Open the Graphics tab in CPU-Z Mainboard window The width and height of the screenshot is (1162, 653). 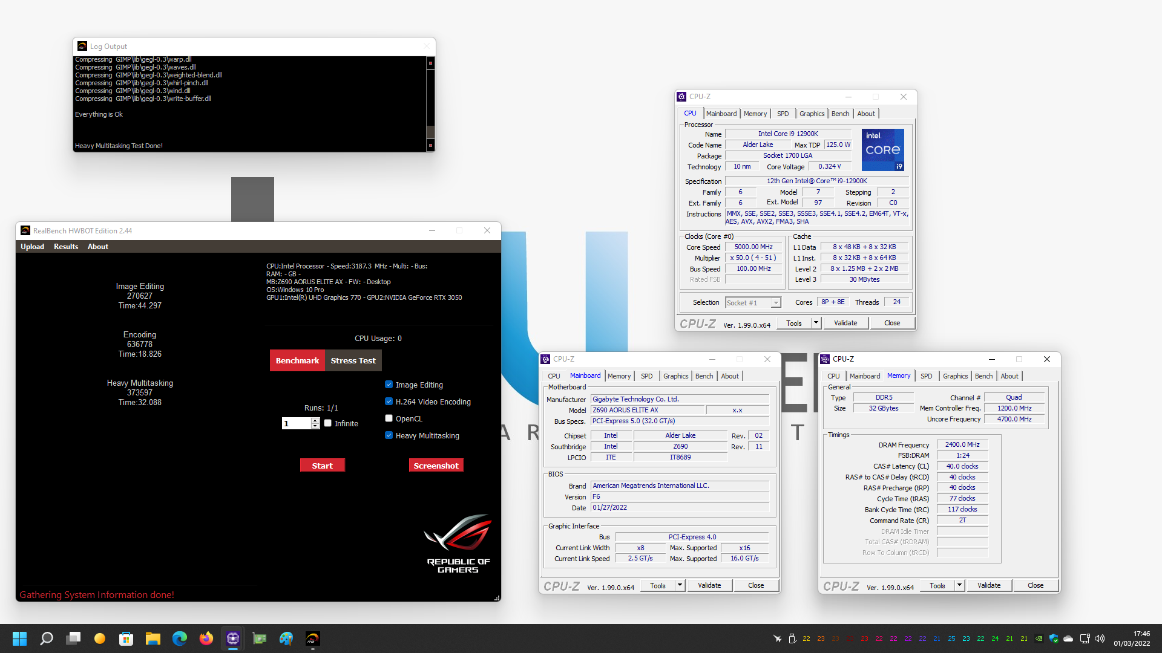pos(675,376)
